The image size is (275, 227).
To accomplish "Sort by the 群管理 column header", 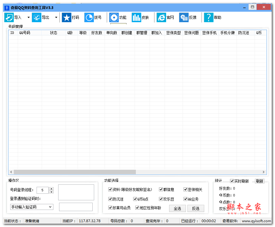I will (142, 33).
